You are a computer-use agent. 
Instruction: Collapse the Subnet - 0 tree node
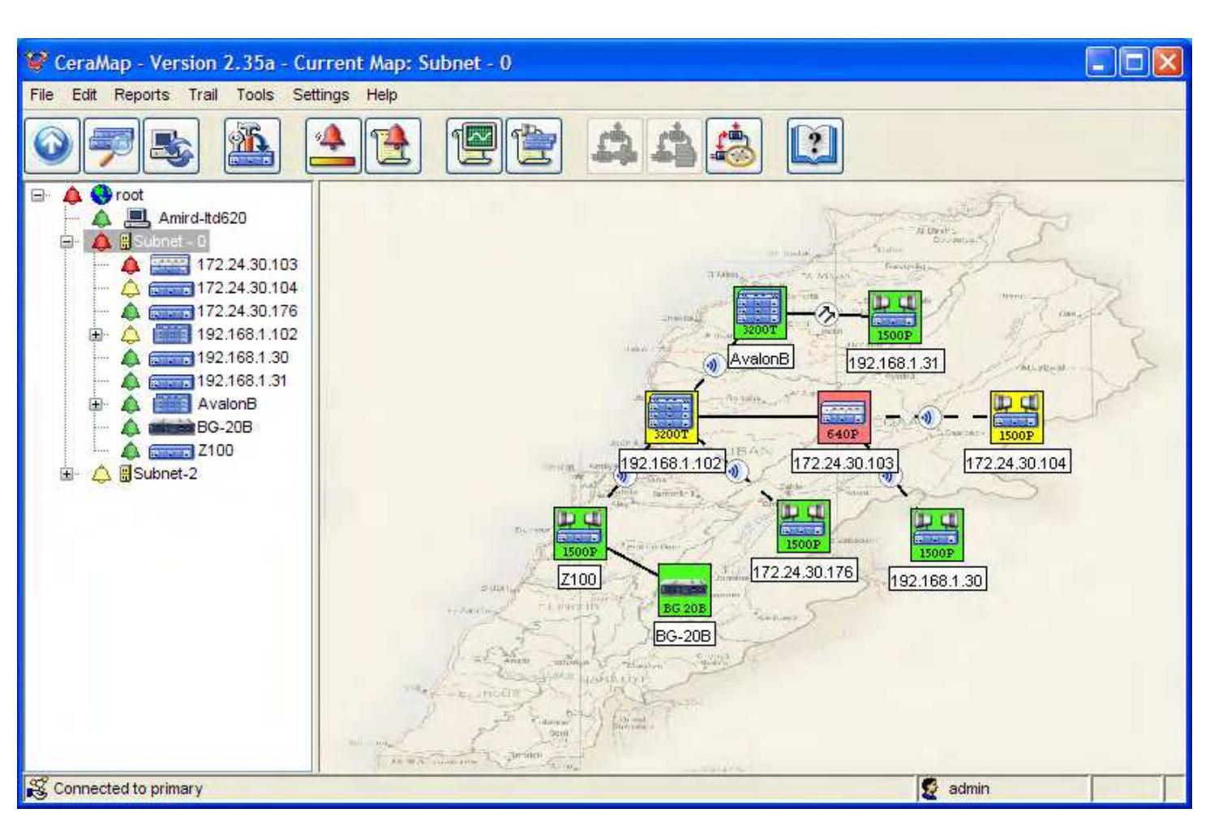pyautogui.click(x=67, y=242)
